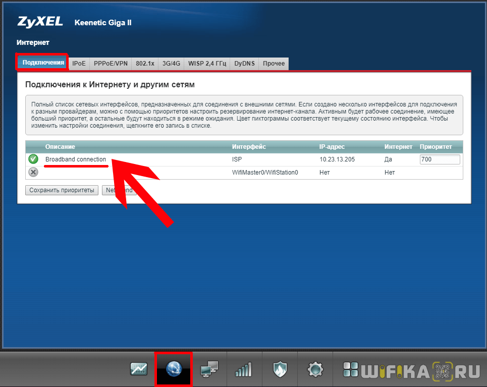
Task: Click the Сохранить приоритеты button
Action: [x=62, y=190]
